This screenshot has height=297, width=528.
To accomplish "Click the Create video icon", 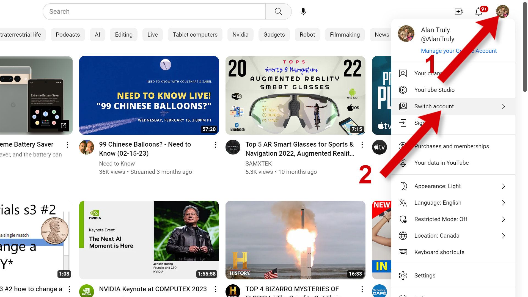I will point(459,11).
